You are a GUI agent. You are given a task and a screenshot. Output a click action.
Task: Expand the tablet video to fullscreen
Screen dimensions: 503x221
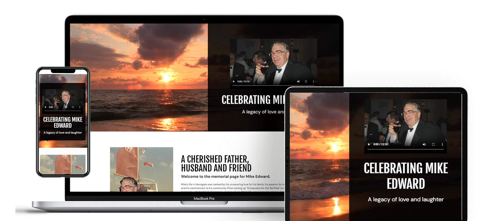(433, 144)
